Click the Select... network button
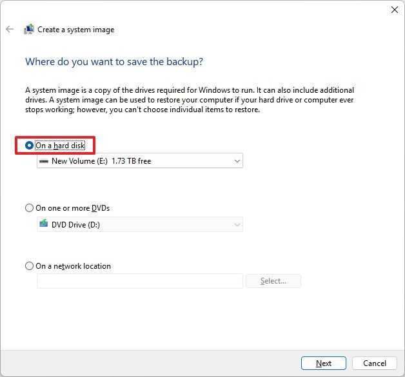Screen dimensions: 405x377 point(273,281)
